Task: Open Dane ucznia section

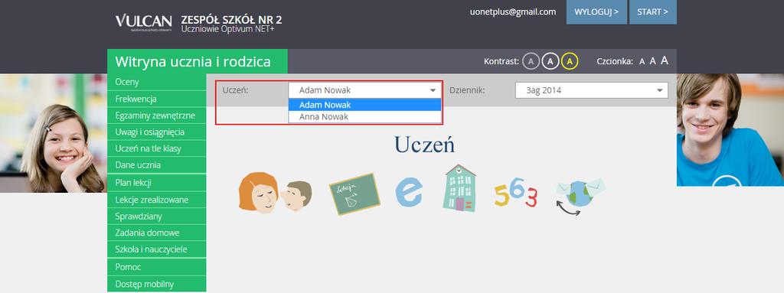Action: coord(156,165)
